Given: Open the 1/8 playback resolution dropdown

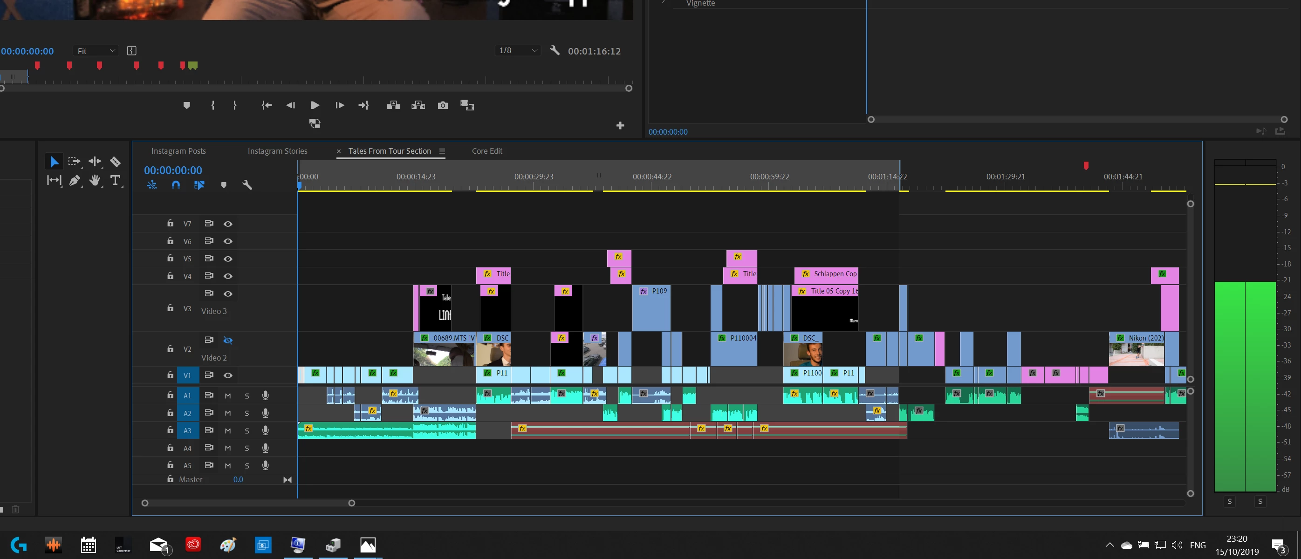Looking at the screenshot, I should 518,50.
